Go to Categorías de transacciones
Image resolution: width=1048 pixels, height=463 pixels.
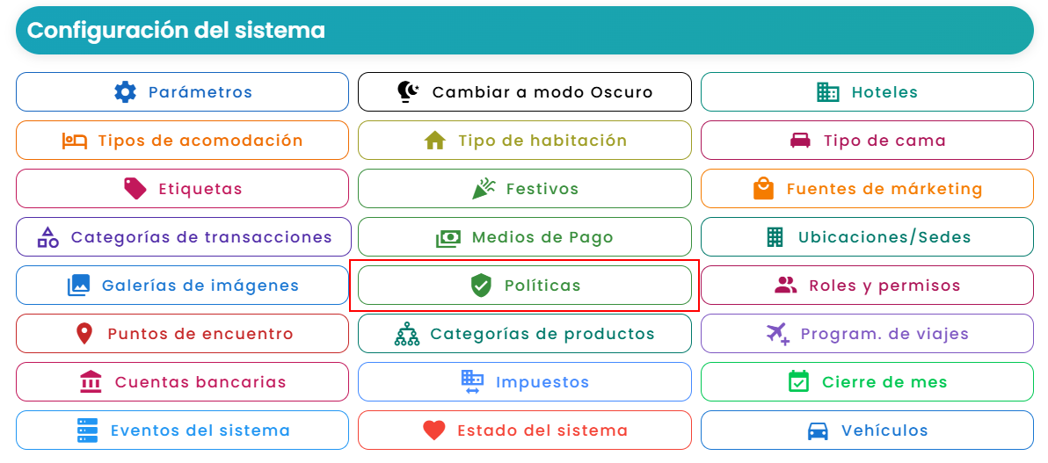(183, 236)
